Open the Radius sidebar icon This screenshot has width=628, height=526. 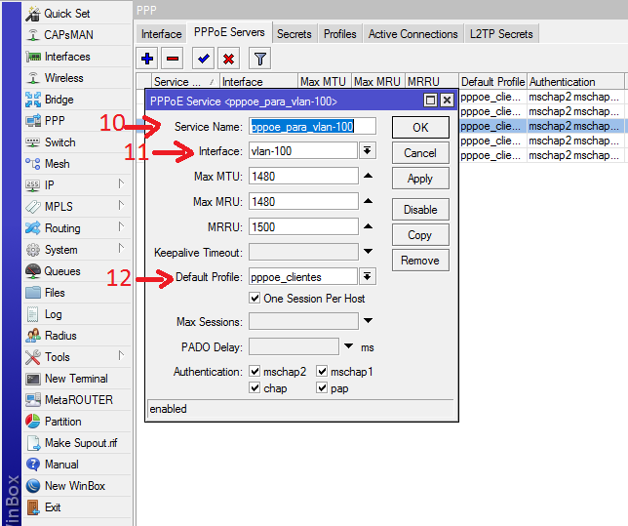(33, 336)
